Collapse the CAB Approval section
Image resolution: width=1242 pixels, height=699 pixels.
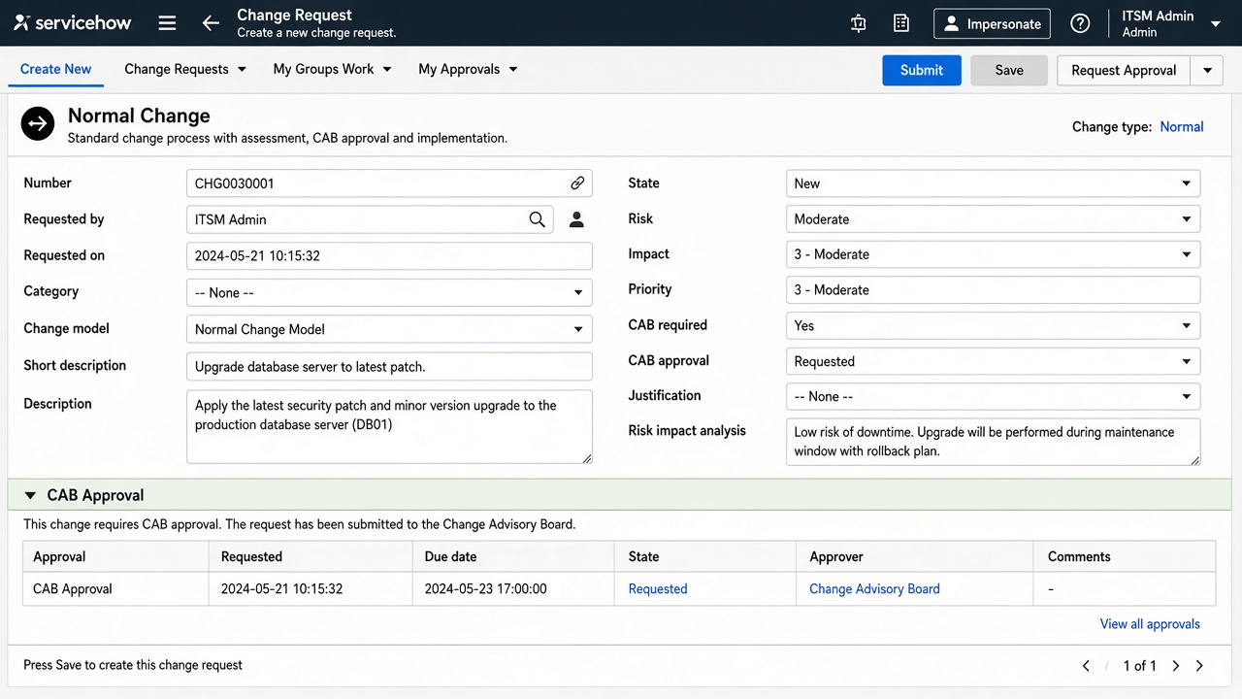32,495
